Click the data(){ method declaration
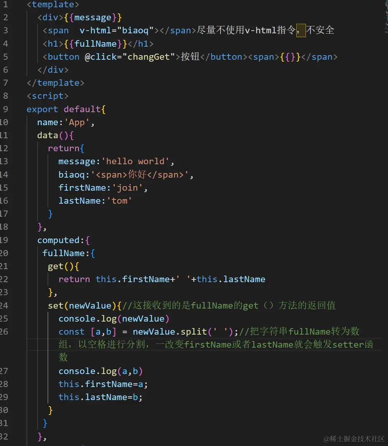The height and width of the screenshot is (446, 388). pos(55,135)
